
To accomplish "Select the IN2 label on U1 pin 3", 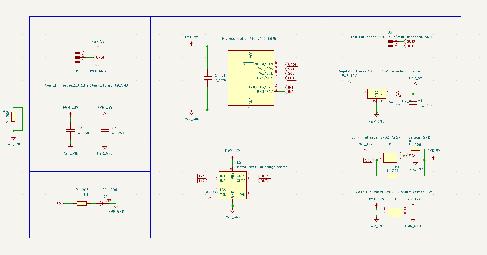I will coord(290,92).
